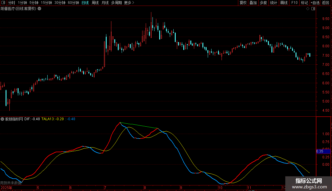Open F10 company information
This screenshot has width=332, height=191.
pos(294,3)
